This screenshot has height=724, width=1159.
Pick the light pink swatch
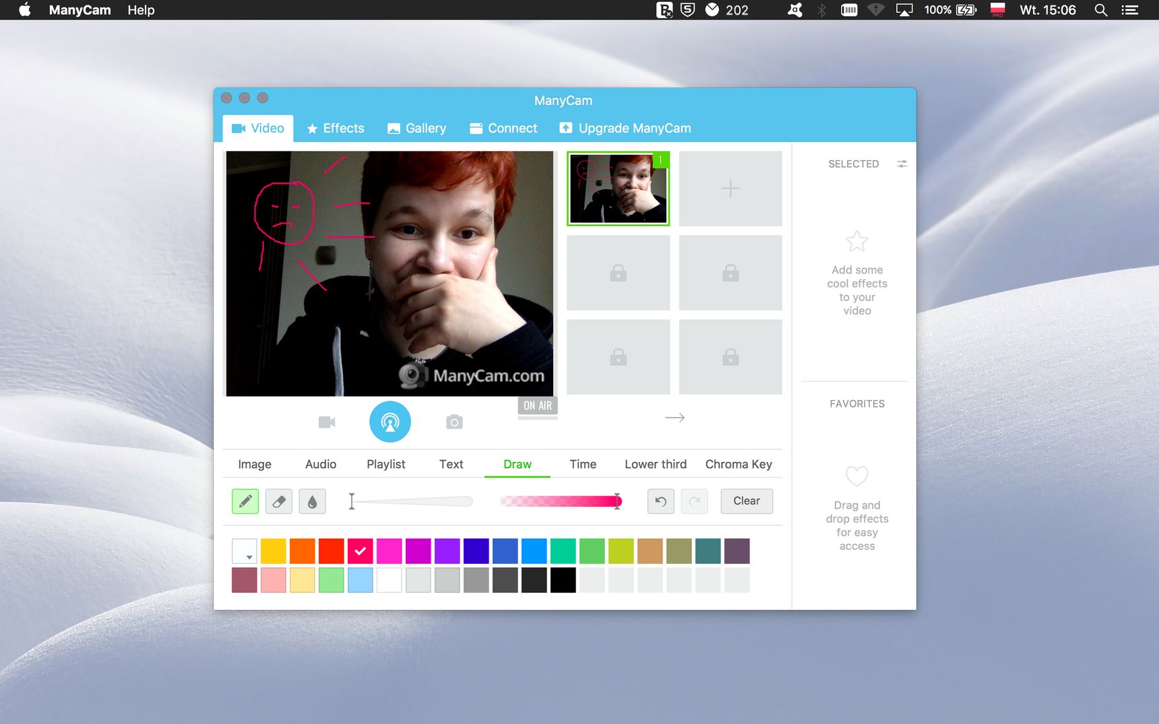click(274, 580)
